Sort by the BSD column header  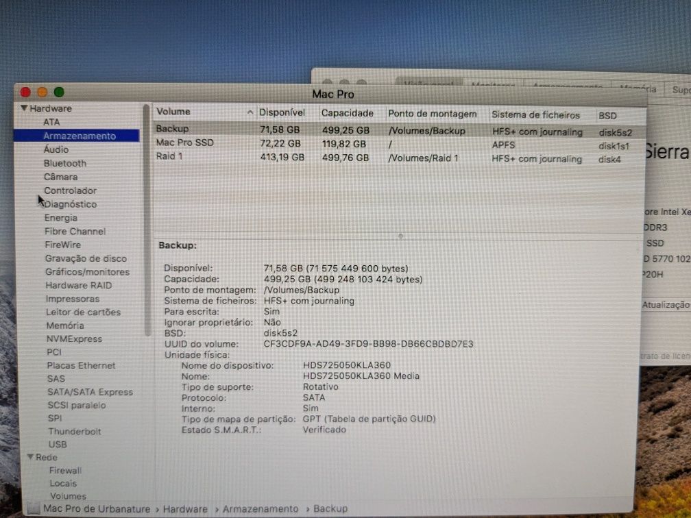607,116
